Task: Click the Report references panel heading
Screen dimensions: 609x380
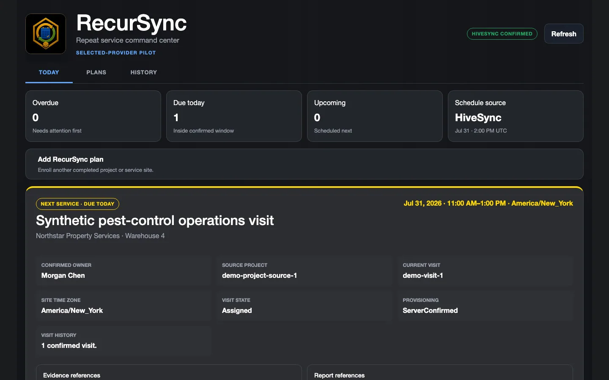Action: (339, 375)
